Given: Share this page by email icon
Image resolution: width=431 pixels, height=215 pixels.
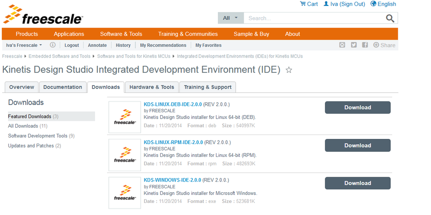Looking at the screenshot, I should tap(342, 45).
